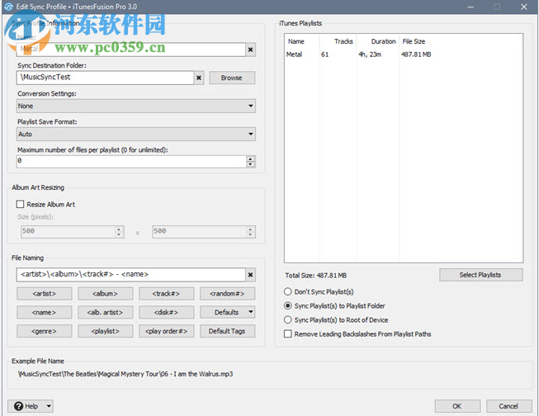Click the Default Tags button
Viewport: 539px width, 416px height.
point(227,331)
